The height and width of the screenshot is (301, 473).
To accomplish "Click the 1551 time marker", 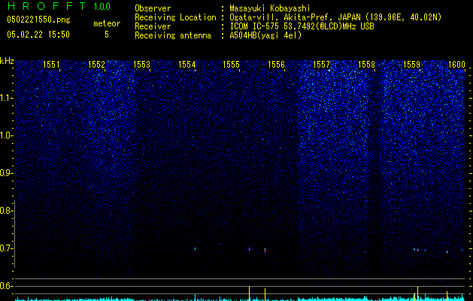I will point(51,65).
